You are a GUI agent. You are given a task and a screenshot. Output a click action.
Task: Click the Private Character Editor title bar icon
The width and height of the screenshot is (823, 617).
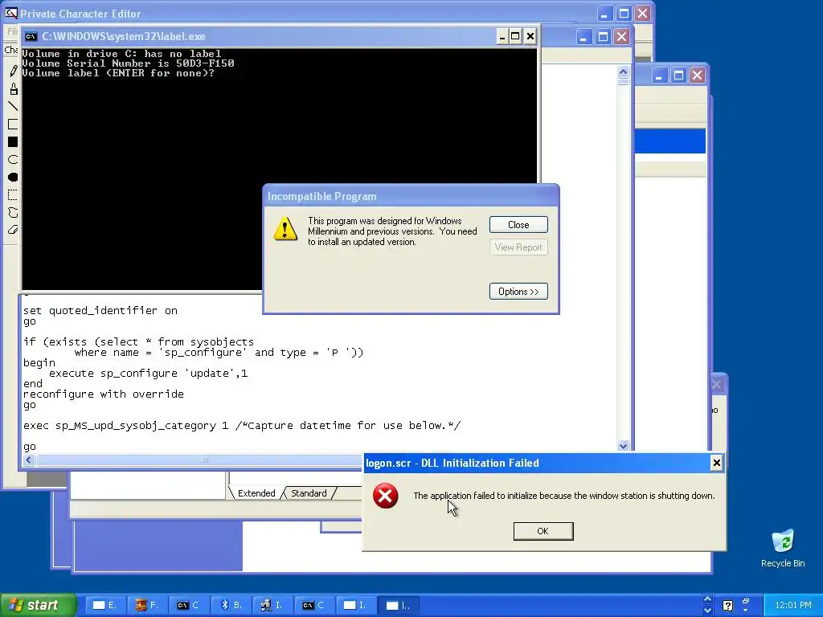[10, 13]
